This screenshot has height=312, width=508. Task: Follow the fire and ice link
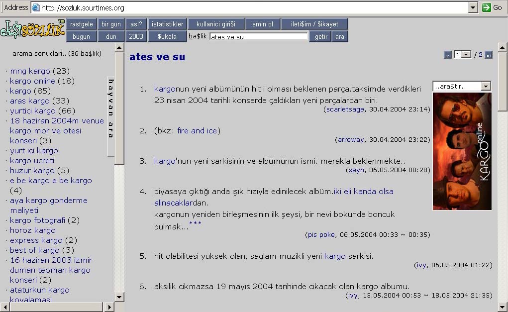click(197, 130)
